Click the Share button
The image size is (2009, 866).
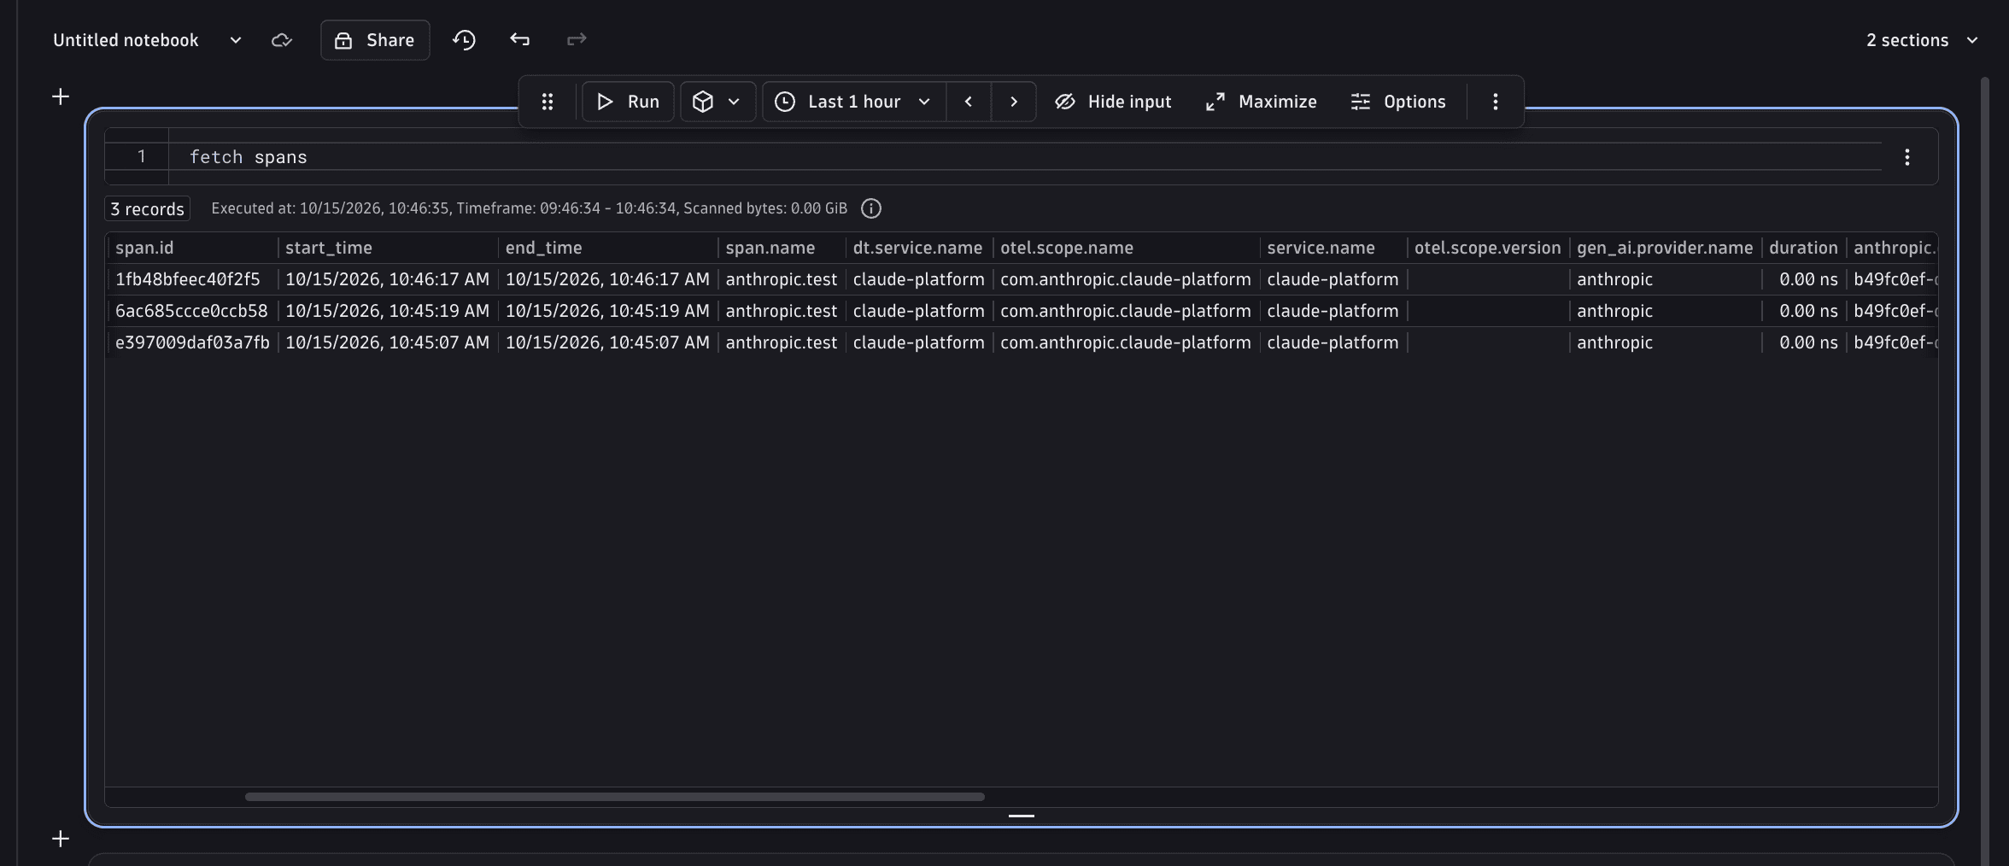375,40
